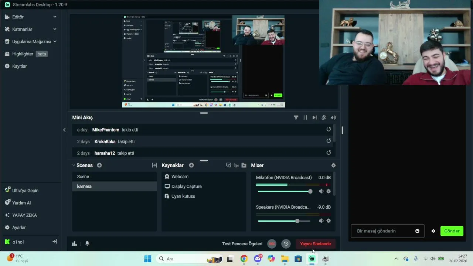Open Mikrofon source settings gear
Screen dimensions: 473x266
click(x=329, y=191)
